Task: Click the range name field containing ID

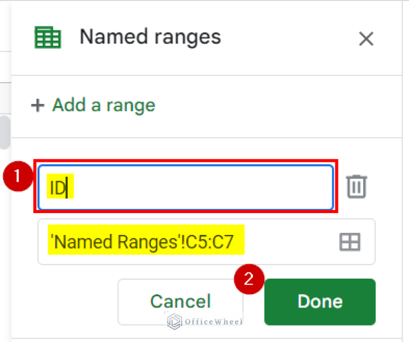Action: click(186, 187)
